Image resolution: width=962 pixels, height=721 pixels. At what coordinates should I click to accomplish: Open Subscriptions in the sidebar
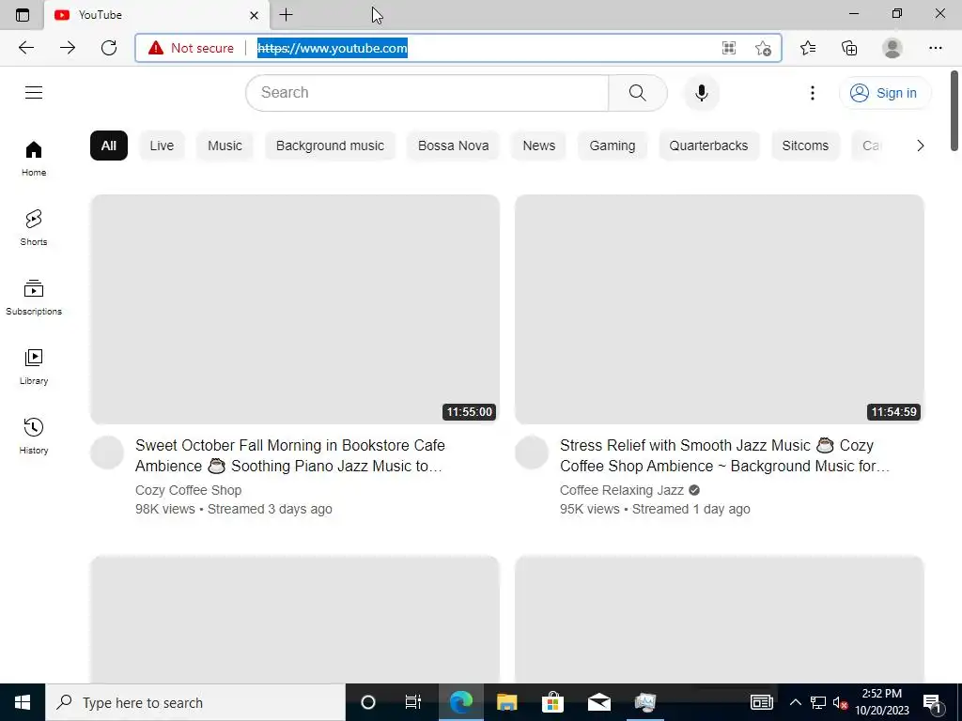(34, 297)
